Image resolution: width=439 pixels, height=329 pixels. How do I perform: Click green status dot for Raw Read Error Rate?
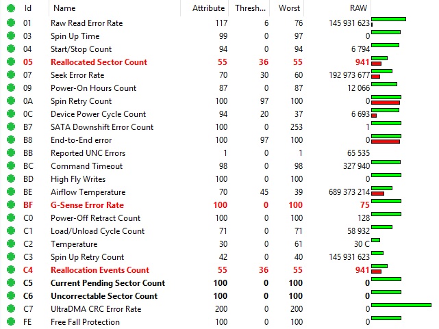tap(11, 23)
